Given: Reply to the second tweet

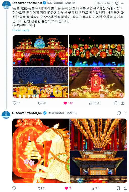Looking at the screenshot, I should point(14,188).
